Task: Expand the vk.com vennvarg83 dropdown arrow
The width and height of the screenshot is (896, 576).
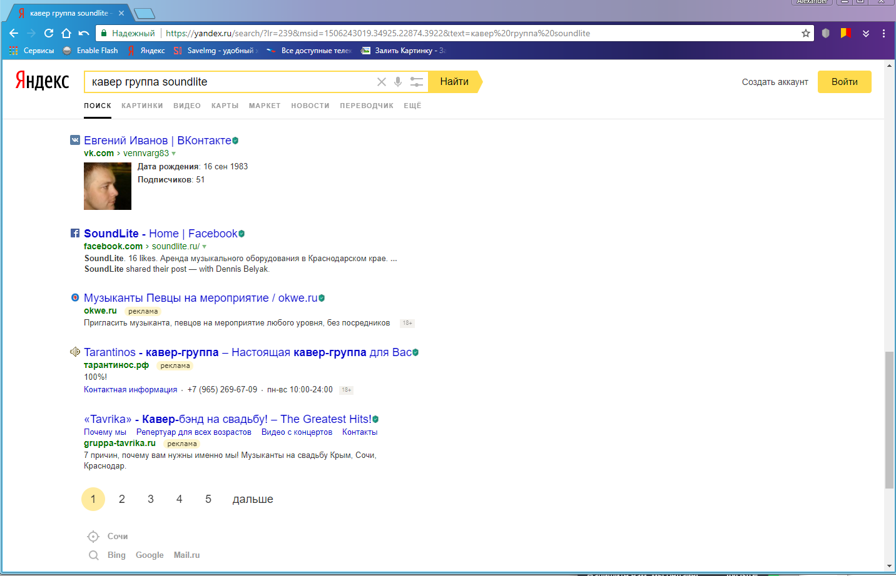Action: (174, 154)
